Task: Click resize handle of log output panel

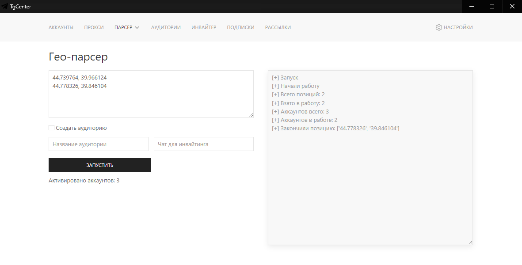Action: click(x=470, y=242)
